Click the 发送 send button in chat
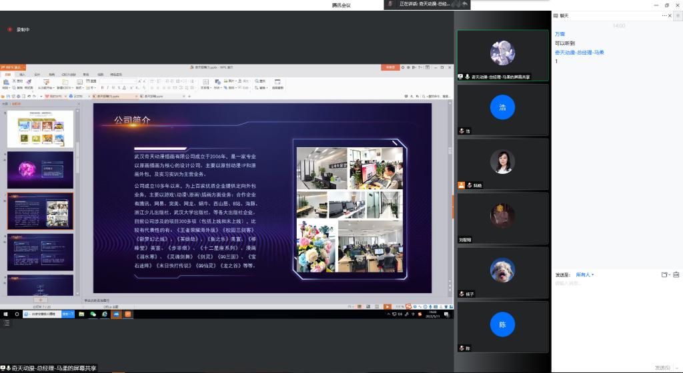This screenshot has height=373, width=683. tap(662, 368)
